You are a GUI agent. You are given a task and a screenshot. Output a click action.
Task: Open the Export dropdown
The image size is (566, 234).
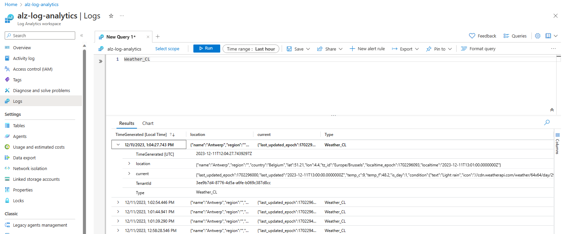406,49
